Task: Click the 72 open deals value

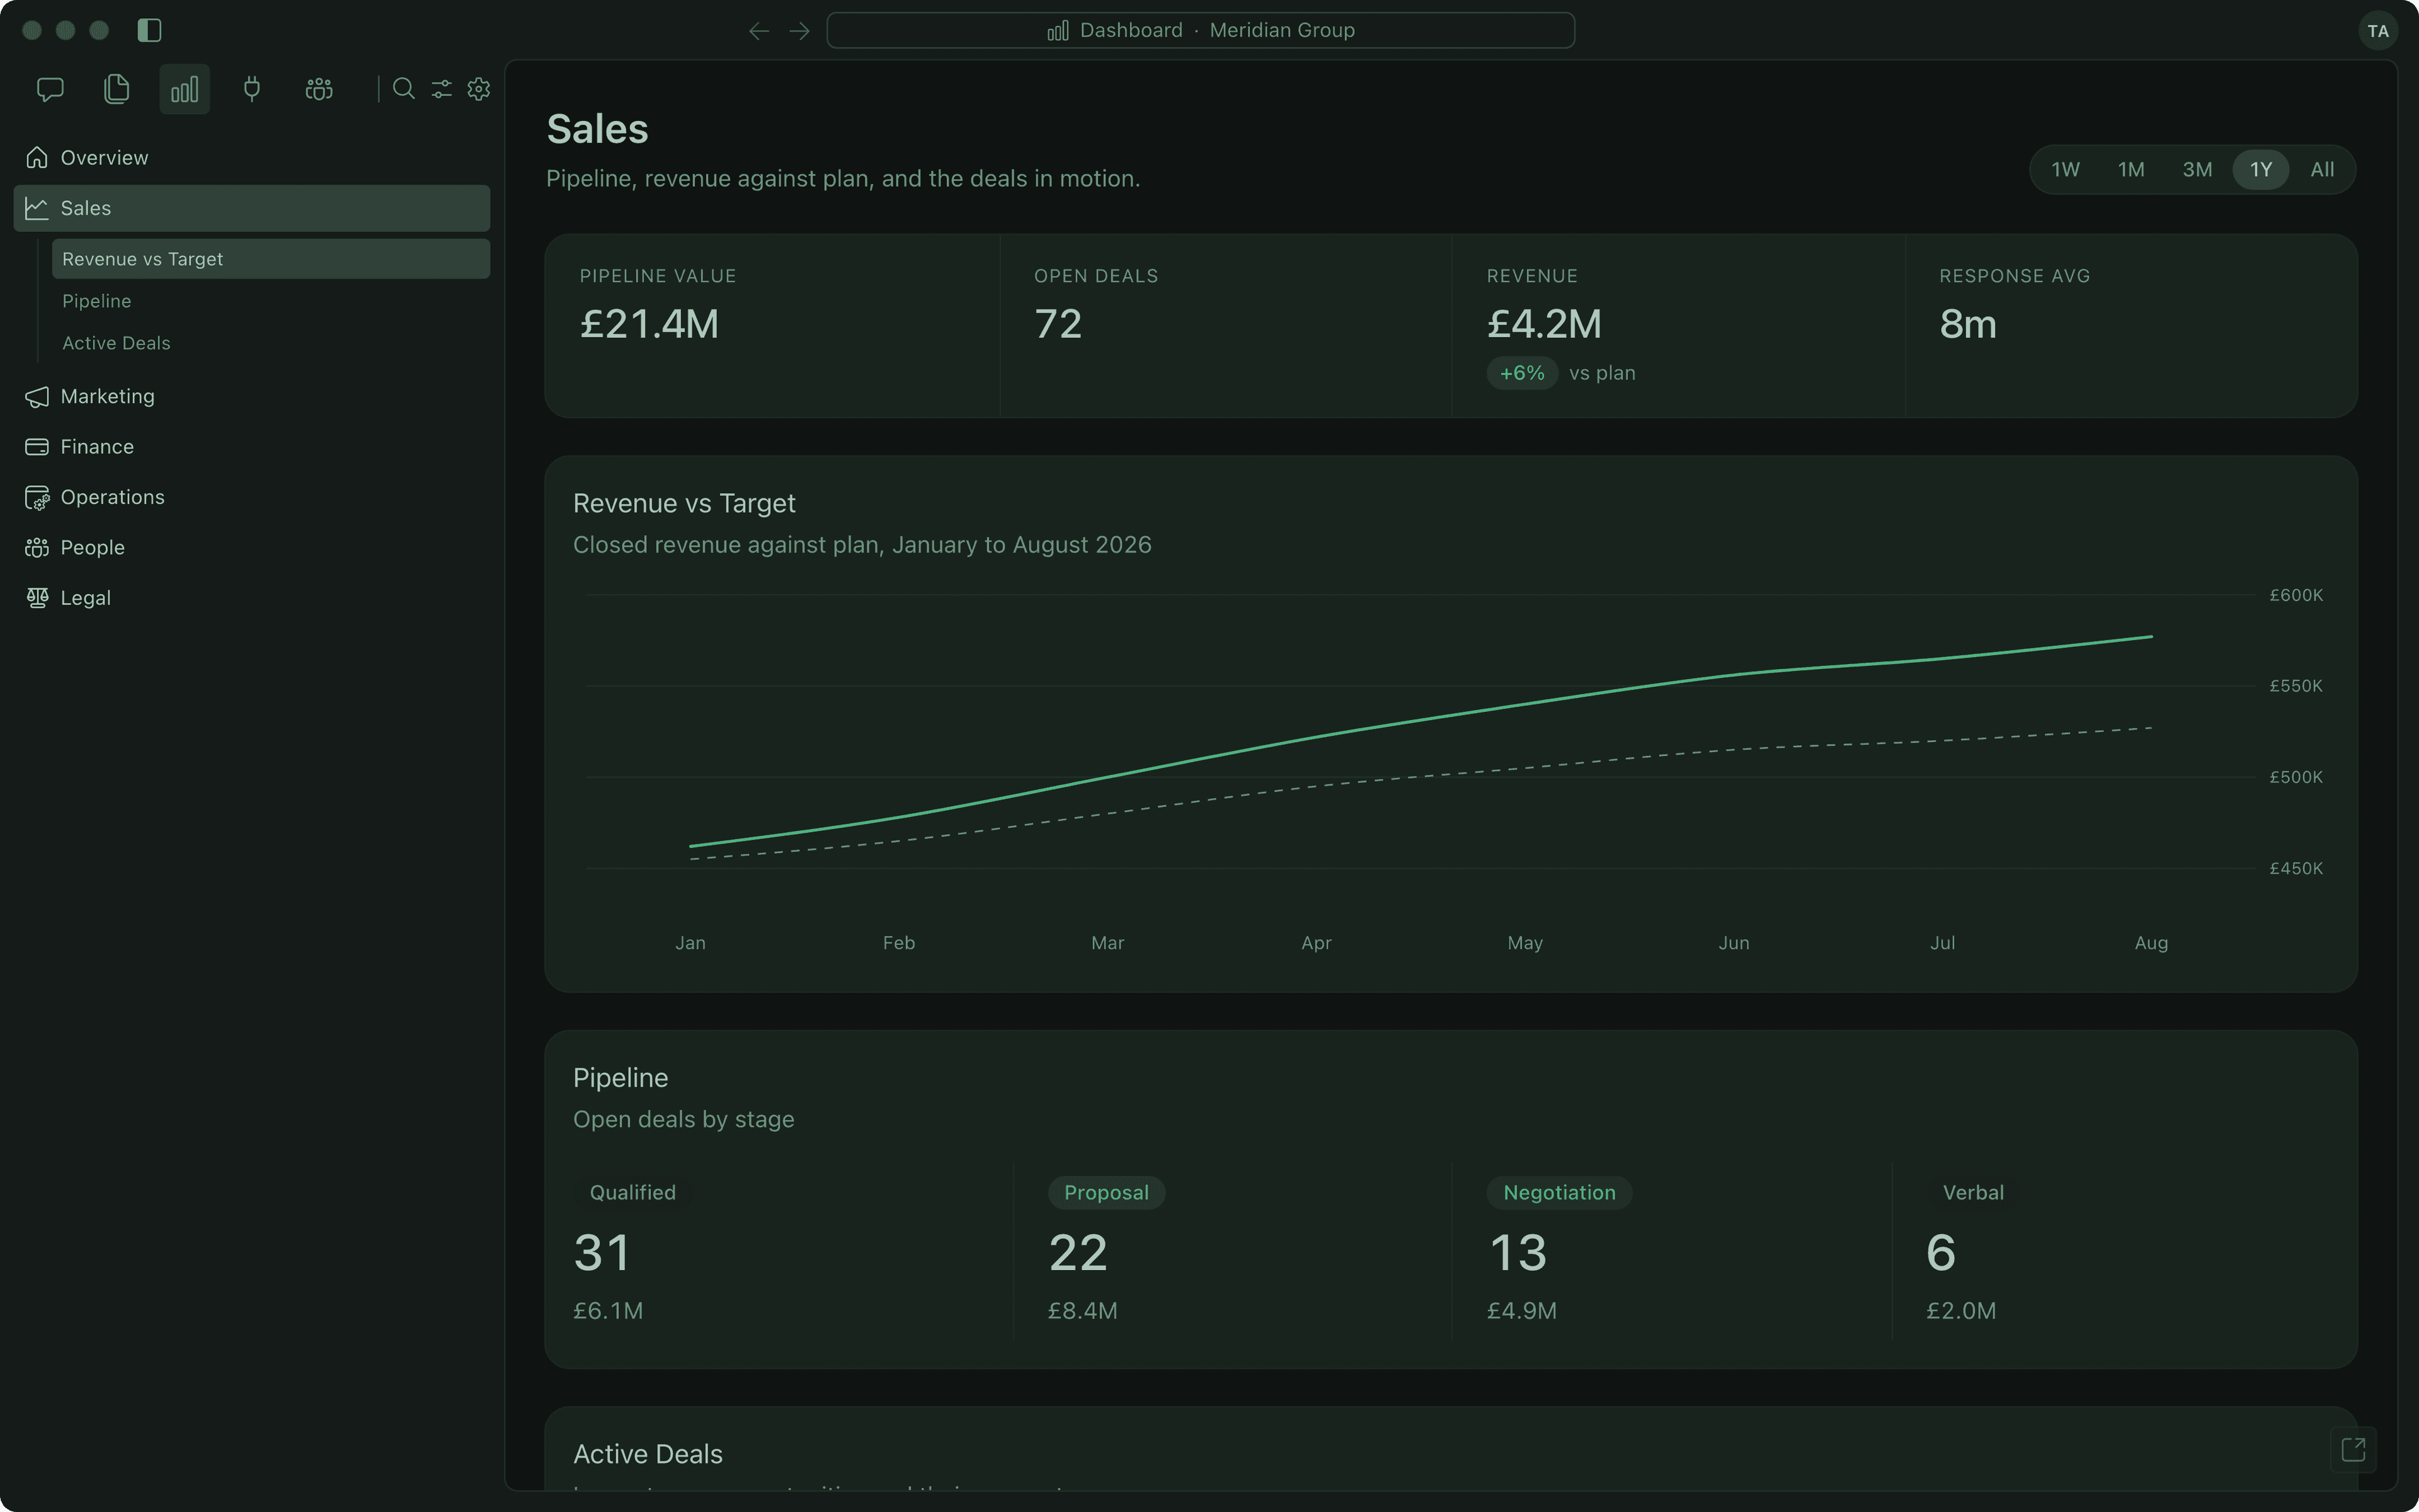Action: [x=1058, y=324]
